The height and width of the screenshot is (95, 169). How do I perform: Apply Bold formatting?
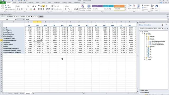[17, 9]
